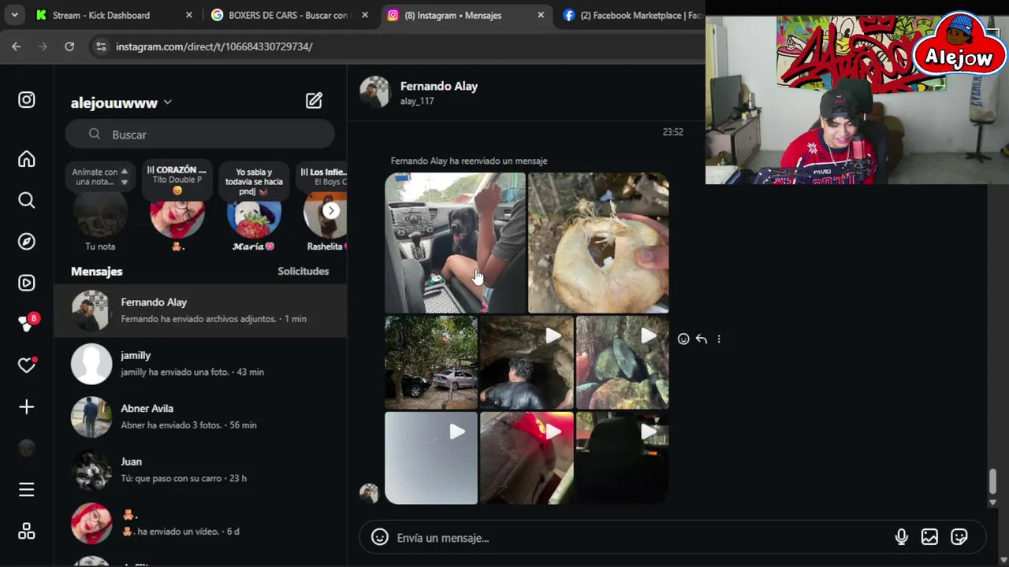Show next notes with arrow button

(331, 210)
